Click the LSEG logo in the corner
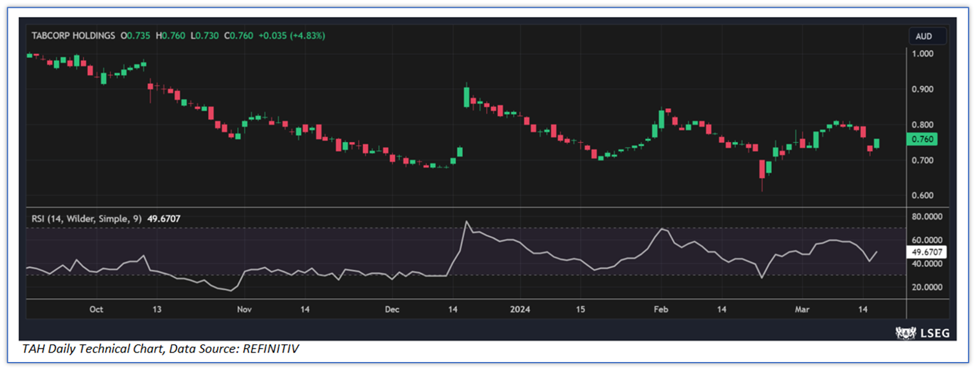Screen dimensions: 976x370 pyautogui.click(x=923, y=333)
